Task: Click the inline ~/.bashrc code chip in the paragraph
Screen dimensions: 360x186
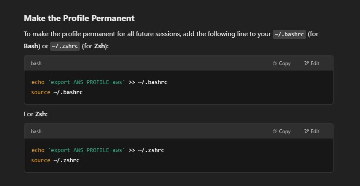Action: [x=289, y=34]
